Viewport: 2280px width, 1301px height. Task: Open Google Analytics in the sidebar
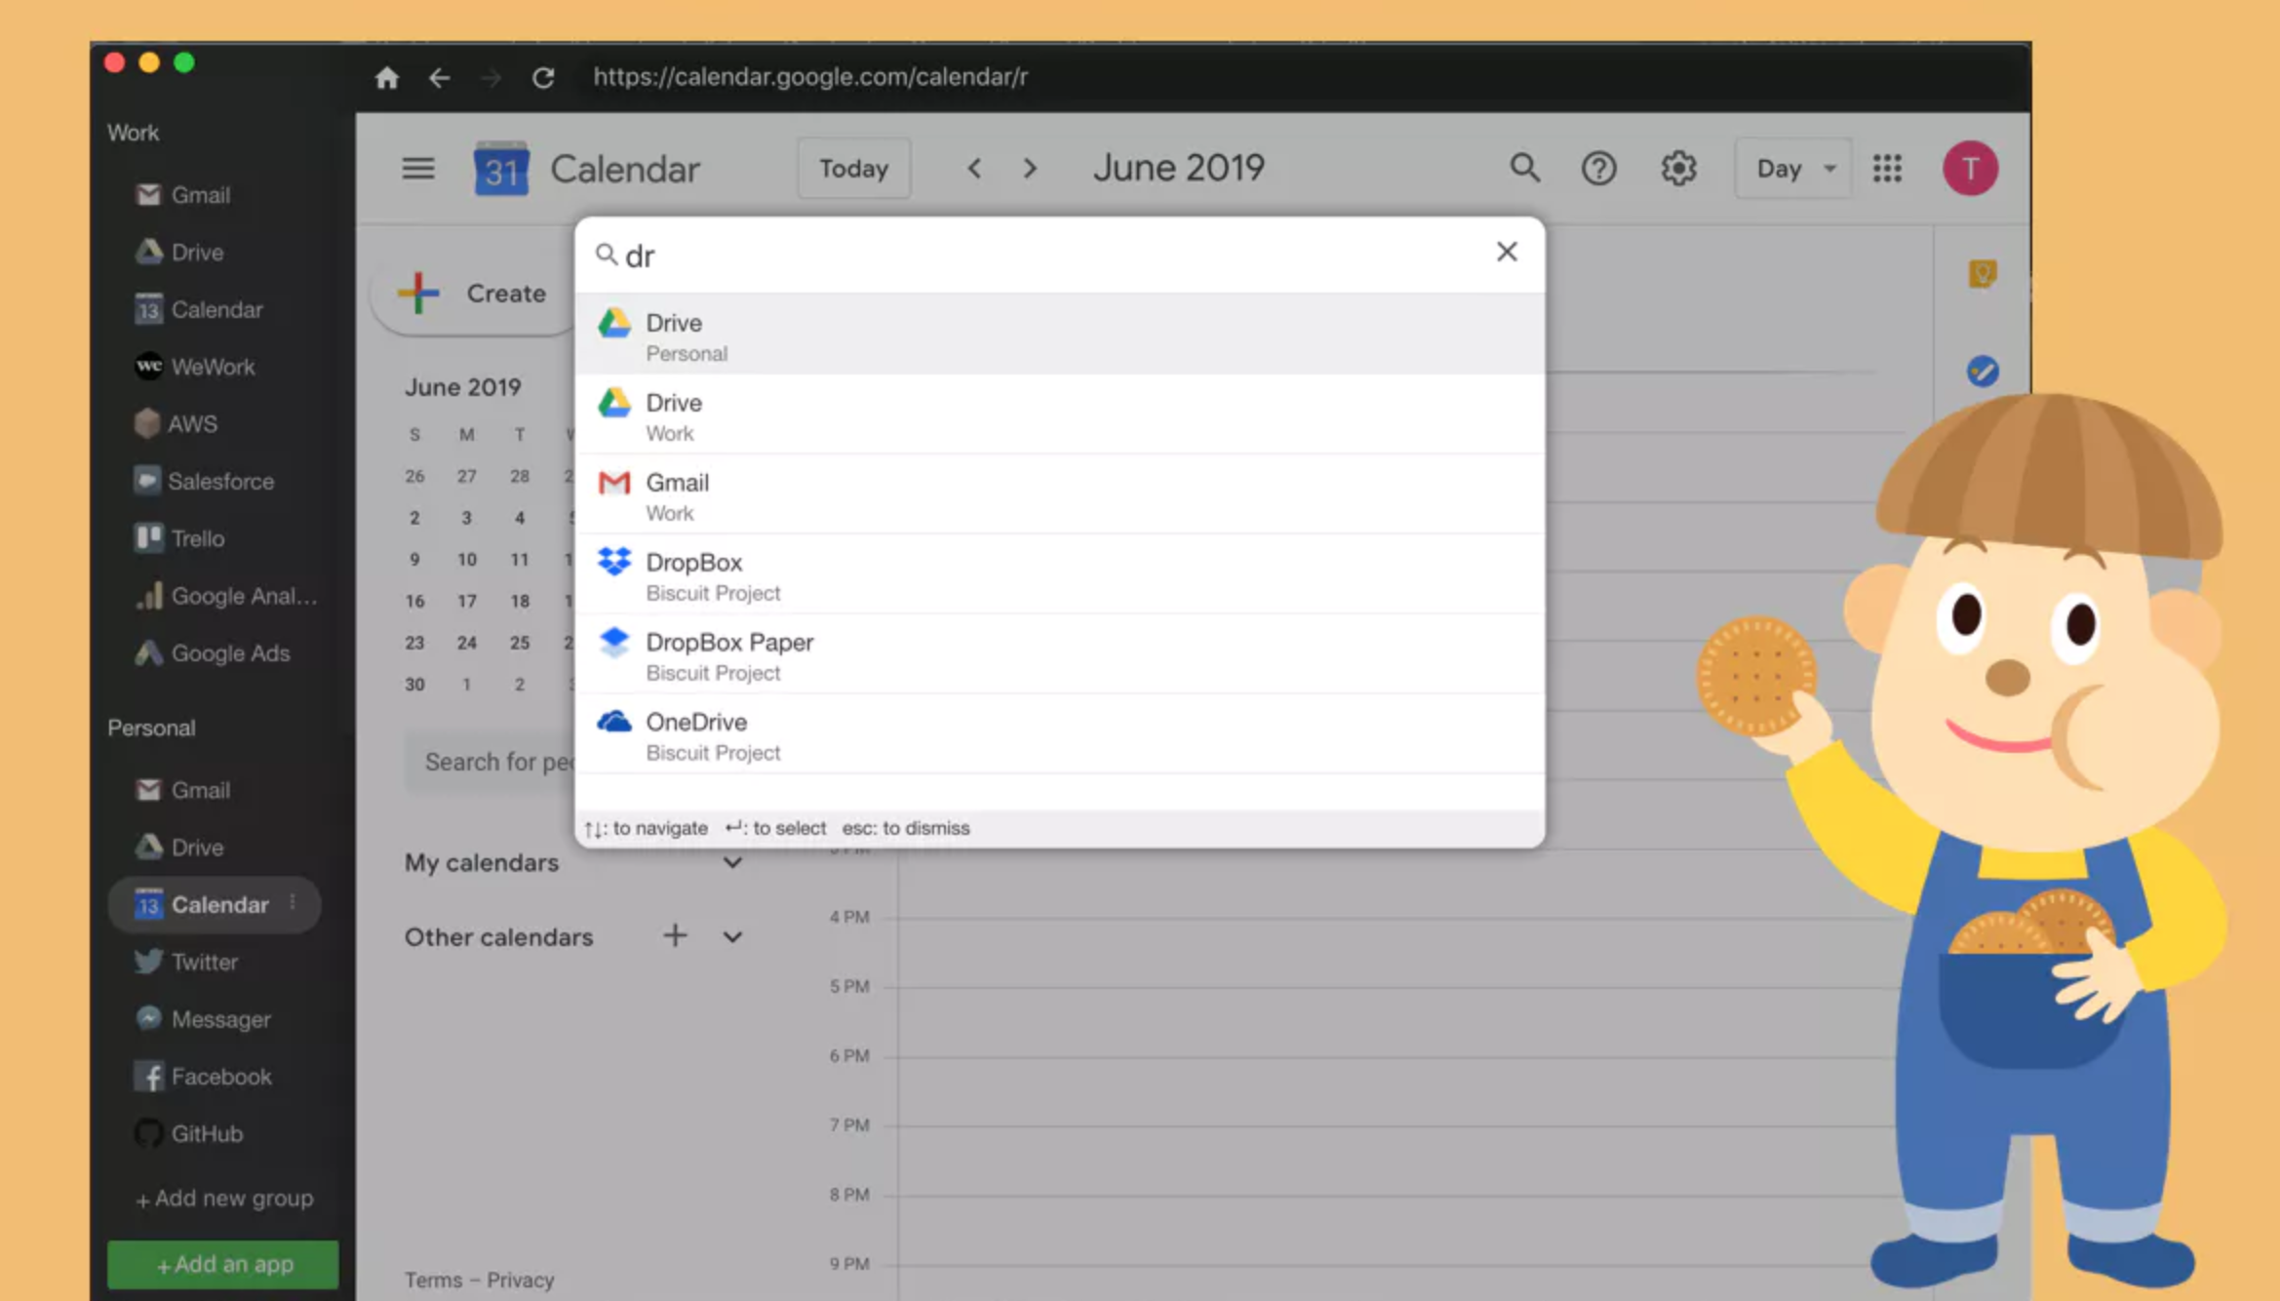coord(226,596)
